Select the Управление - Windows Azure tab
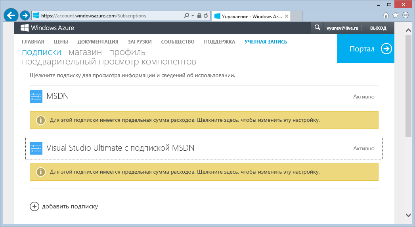 tap(251, 16)
